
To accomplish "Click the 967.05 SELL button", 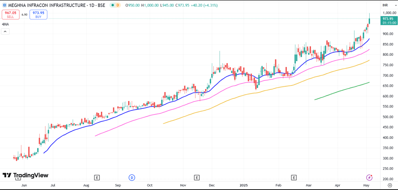I will tap(10, 15).
